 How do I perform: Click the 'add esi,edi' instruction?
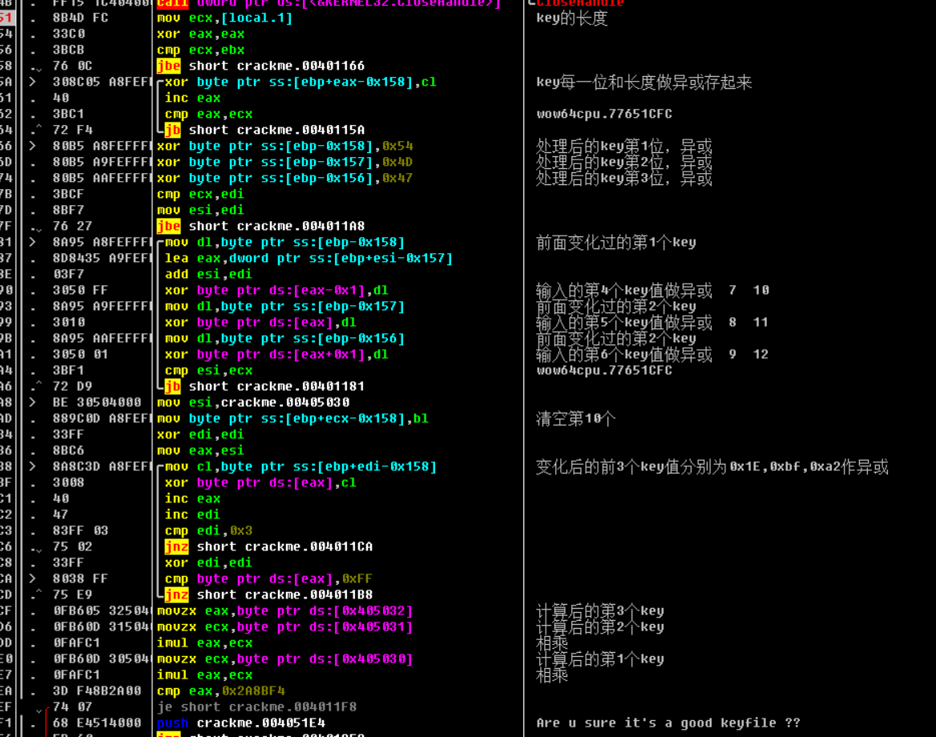[x=208, y=275]
